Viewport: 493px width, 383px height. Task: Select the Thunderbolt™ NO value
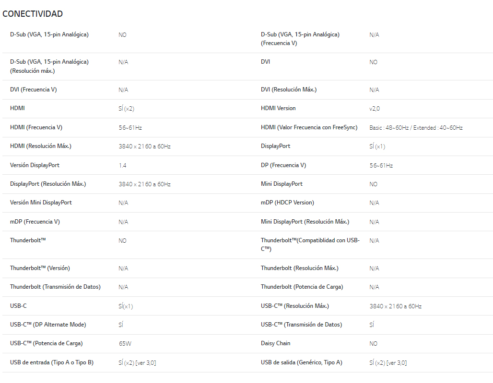122,241
